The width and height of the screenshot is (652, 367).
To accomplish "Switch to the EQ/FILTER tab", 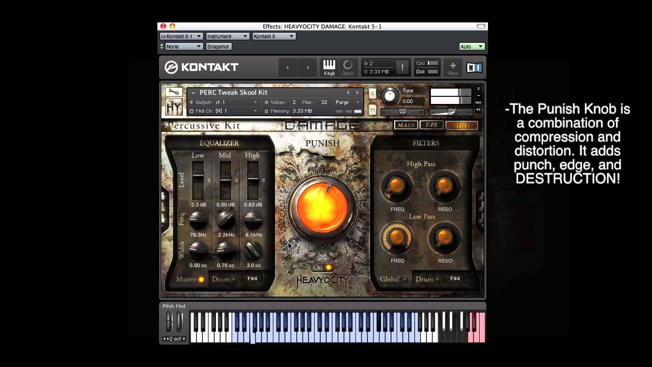I will pos(461,125).
